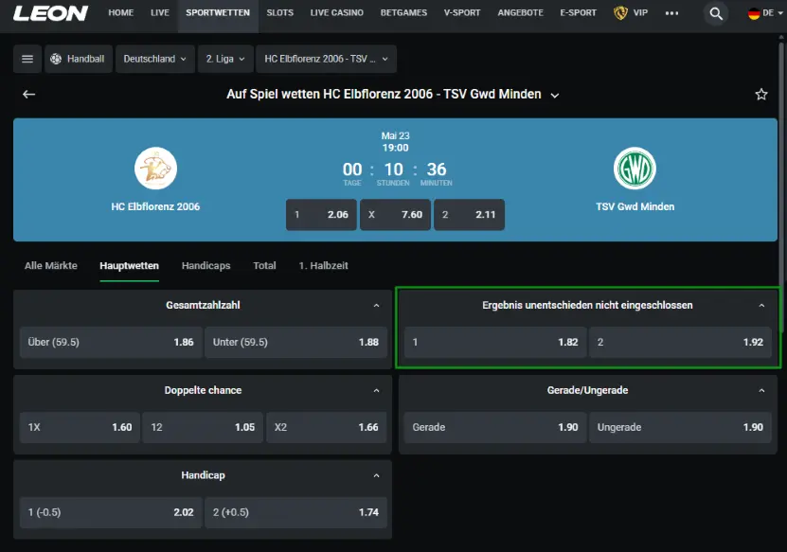
Task: Open the search magnifier icon
Action: (716, 13)
